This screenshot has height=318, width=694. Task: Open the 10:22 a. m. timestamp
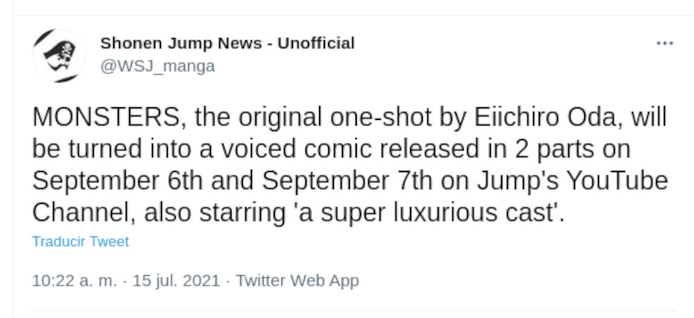74,281
